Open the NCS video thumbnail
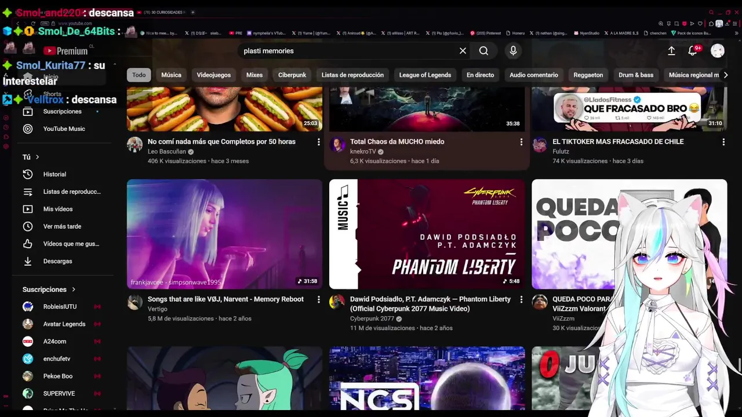 (x=427, y=379)
